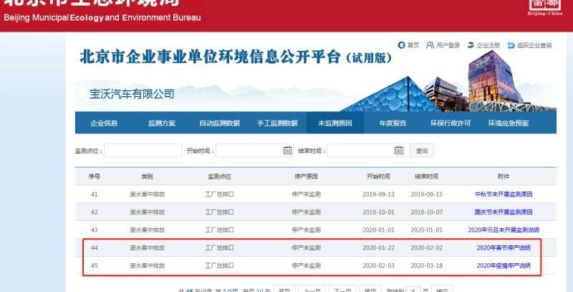Open the 开始时间 calendar picker icon
Image resolution: width=573 pixels, height=292 pixels.
click(x=288, y=151)
